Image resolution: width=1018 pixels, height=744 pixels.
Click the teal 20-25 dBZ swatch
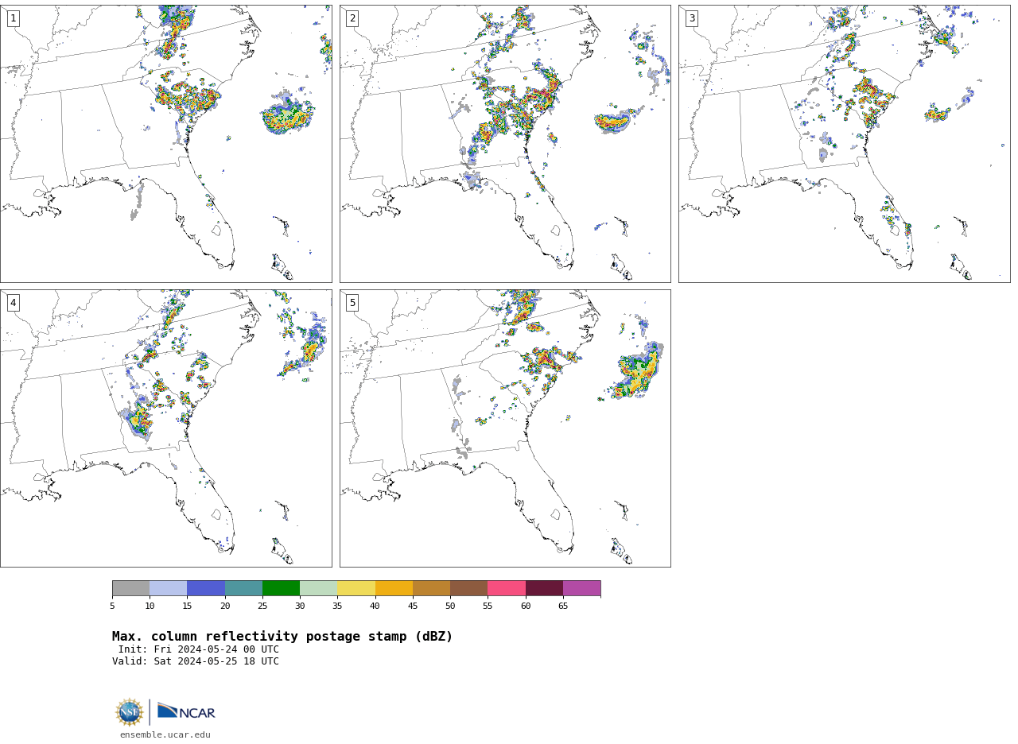point(243,588)
